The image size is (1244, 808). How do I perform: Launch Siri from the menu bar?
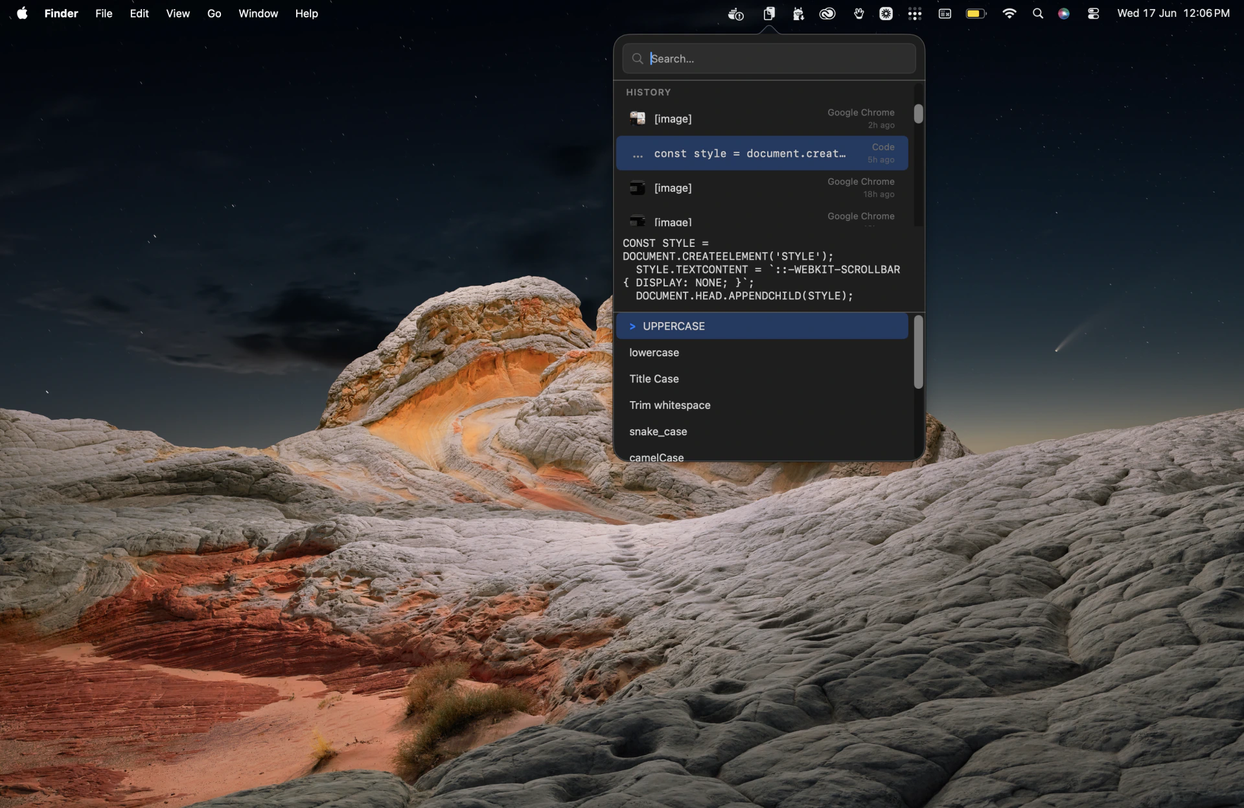1064,14
